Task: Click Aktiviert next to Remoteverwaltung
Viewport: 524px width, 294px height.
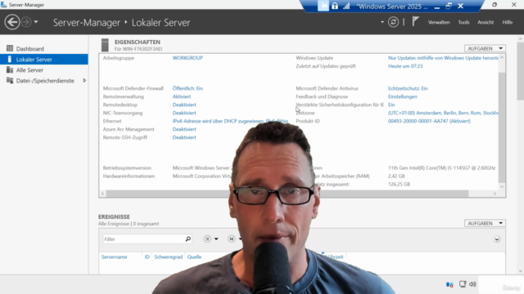Action: click(182, 96)
